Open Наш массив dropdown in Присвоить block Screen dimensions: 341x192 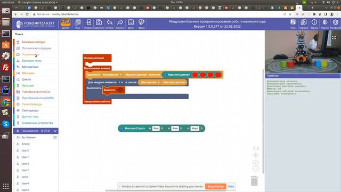pos(112,75)
